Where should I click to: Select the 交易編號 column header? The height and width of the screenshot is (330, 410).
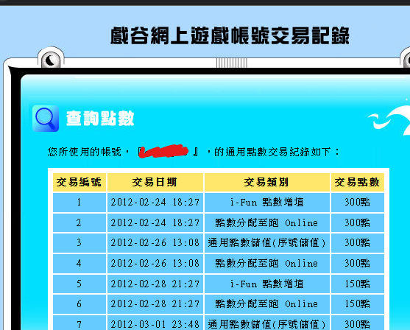coord(79,182)
